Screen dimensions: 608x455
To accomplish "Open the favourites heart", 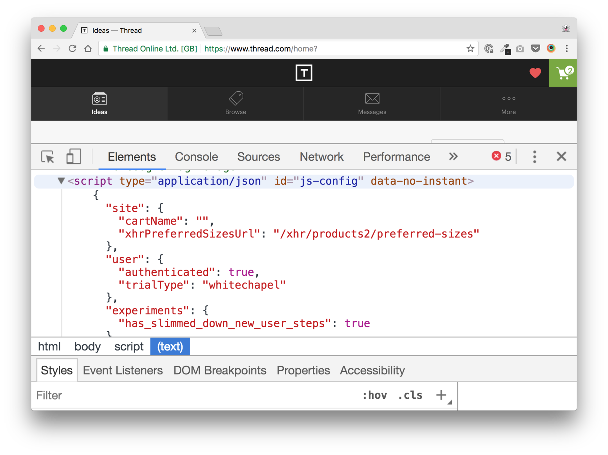I will [535, 73].
